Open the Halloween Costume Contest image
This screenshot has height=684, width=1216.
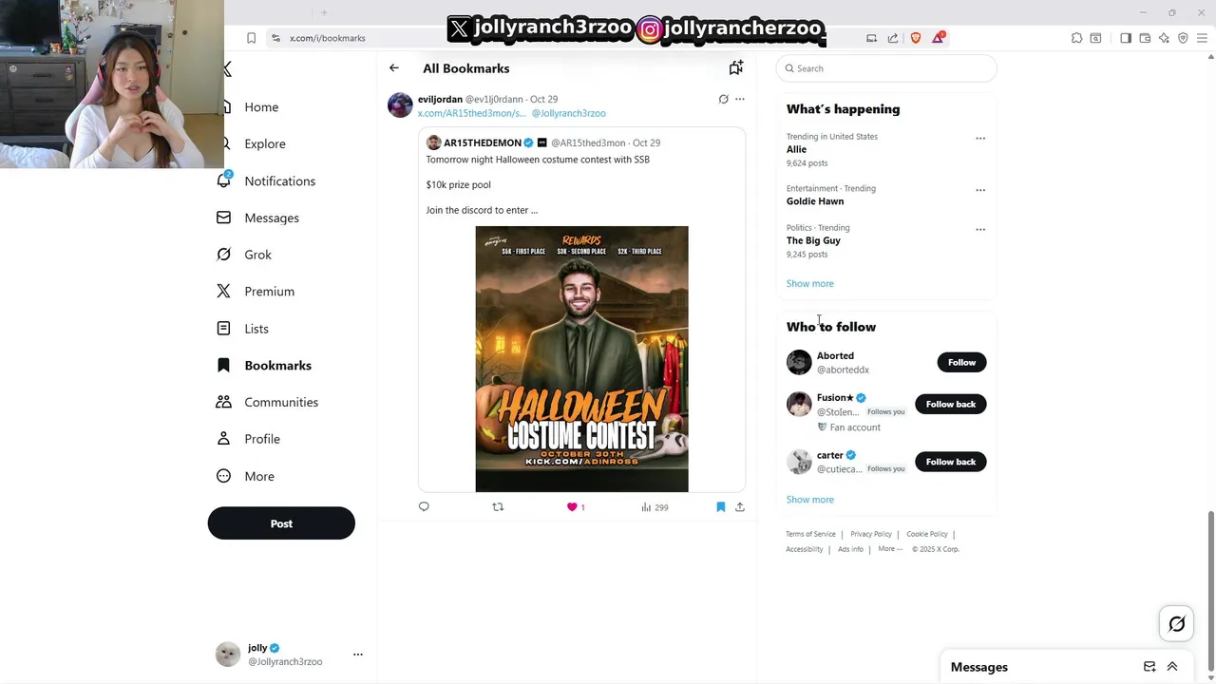point(581,359)
